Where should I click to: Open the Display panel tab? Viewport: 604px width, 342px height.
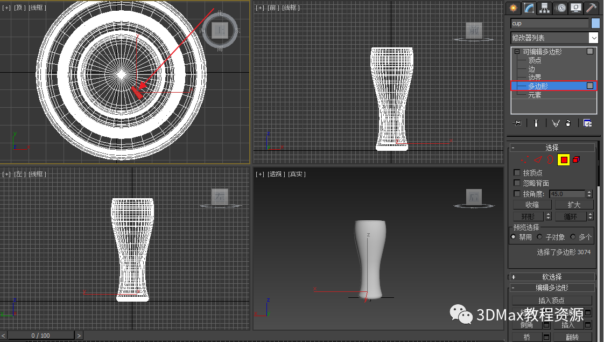(x=576, y=8)
